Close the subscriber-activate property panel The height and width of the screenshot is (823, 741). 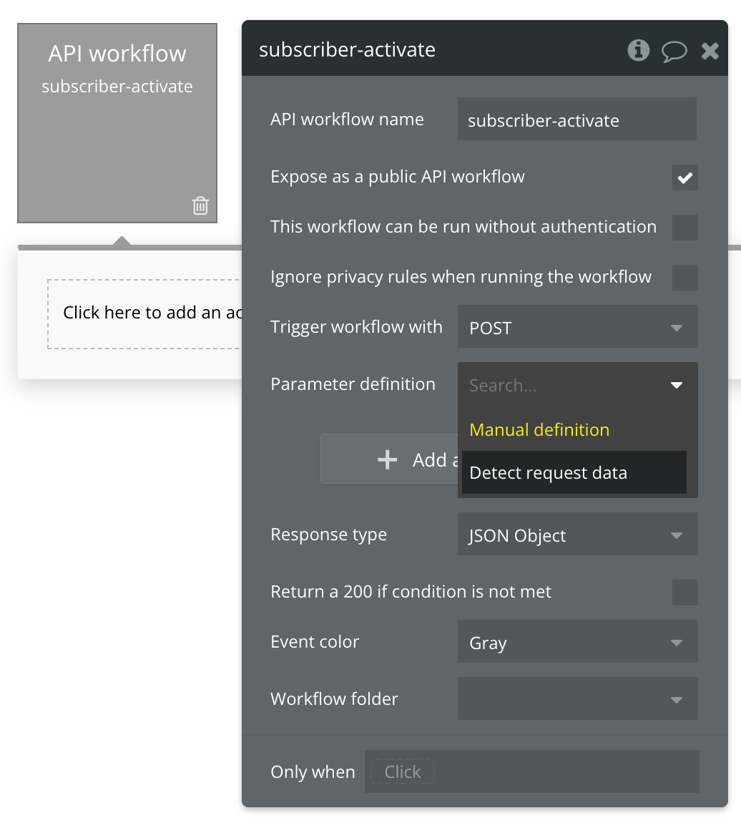710,51
